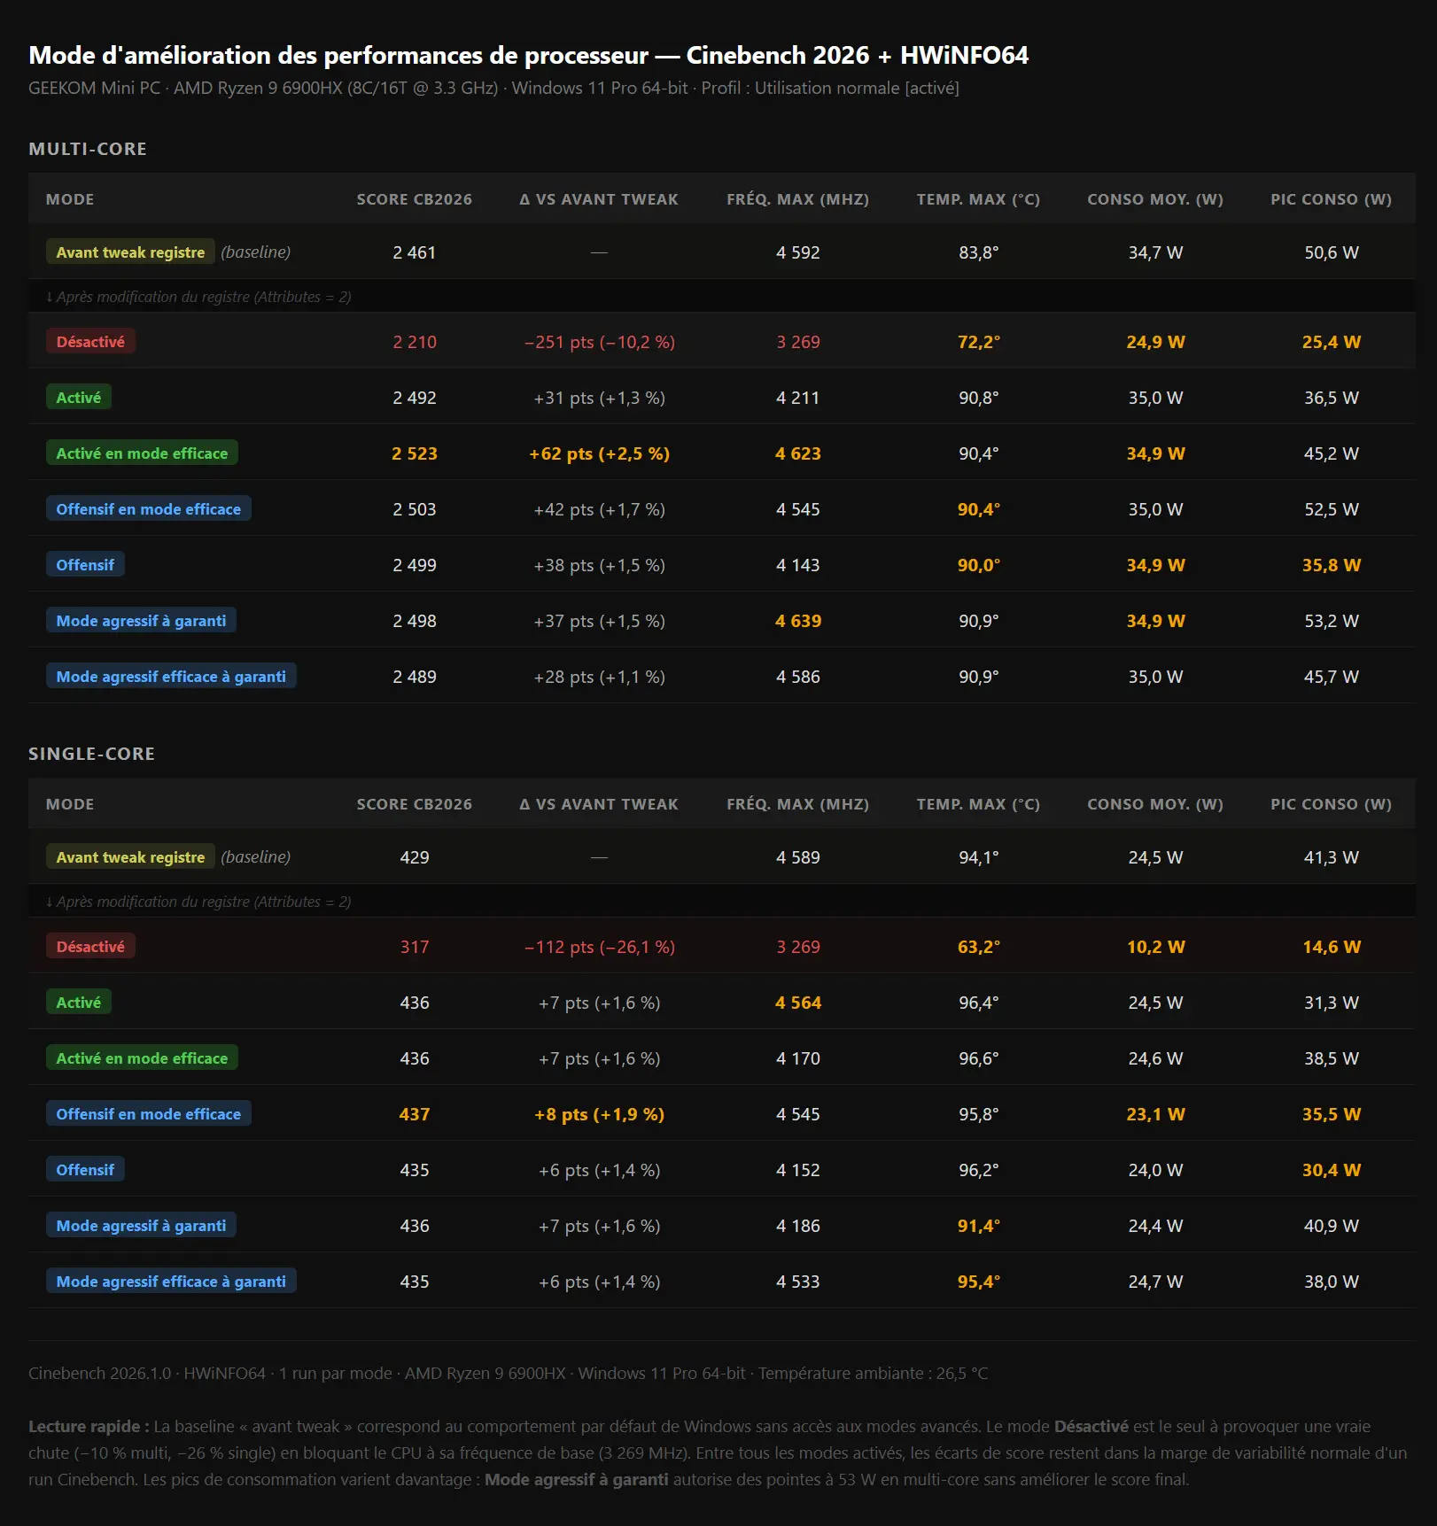Select the Offensif badge in the multi-core table
Viewport: 1437px width, 1526px height.
click(85, 565)
